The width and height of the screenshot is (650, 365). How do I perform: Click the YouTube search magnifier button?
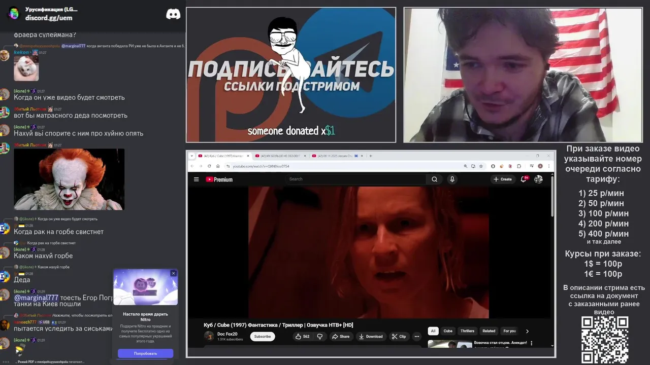tap(434, 179)
